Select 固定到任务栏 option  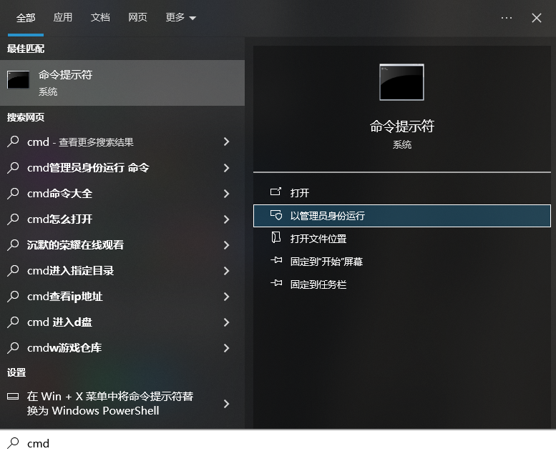pyautogui.click(x=401, y=284)
